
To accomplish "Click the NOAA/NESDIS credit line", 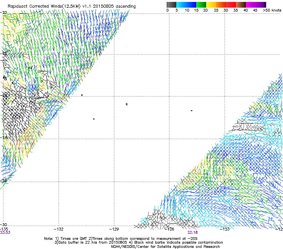I will (165, 247).
